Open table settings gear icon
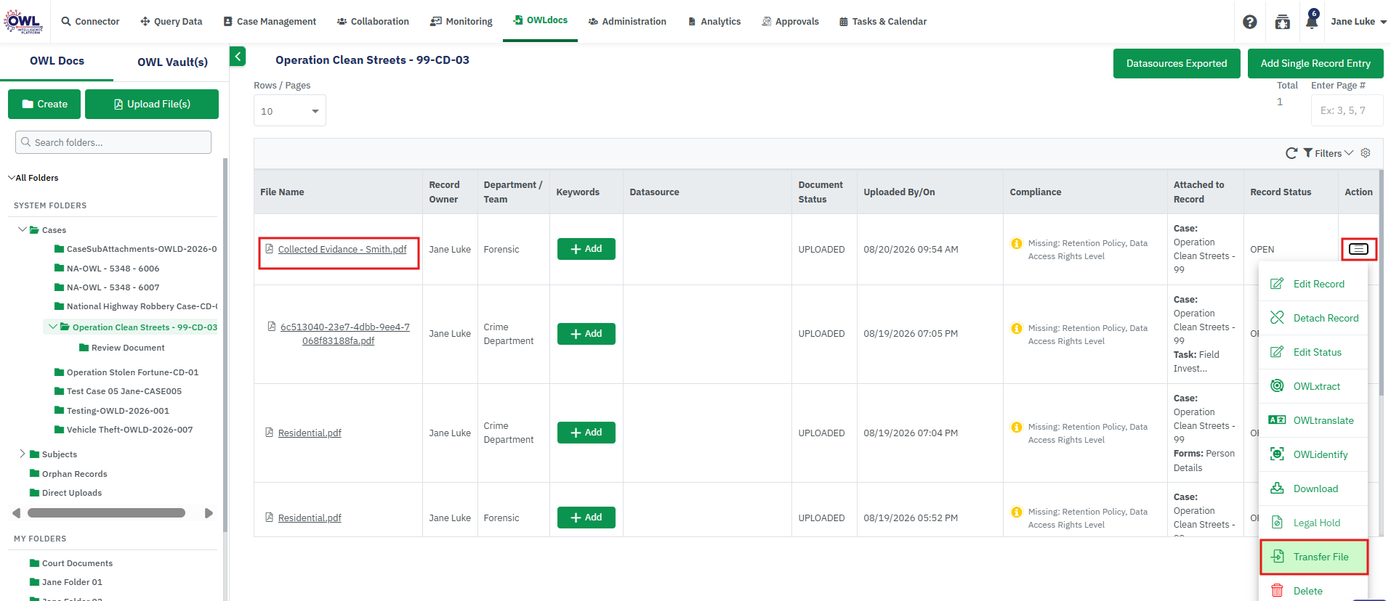1391x601 pixels. (x=1366, y=153)
